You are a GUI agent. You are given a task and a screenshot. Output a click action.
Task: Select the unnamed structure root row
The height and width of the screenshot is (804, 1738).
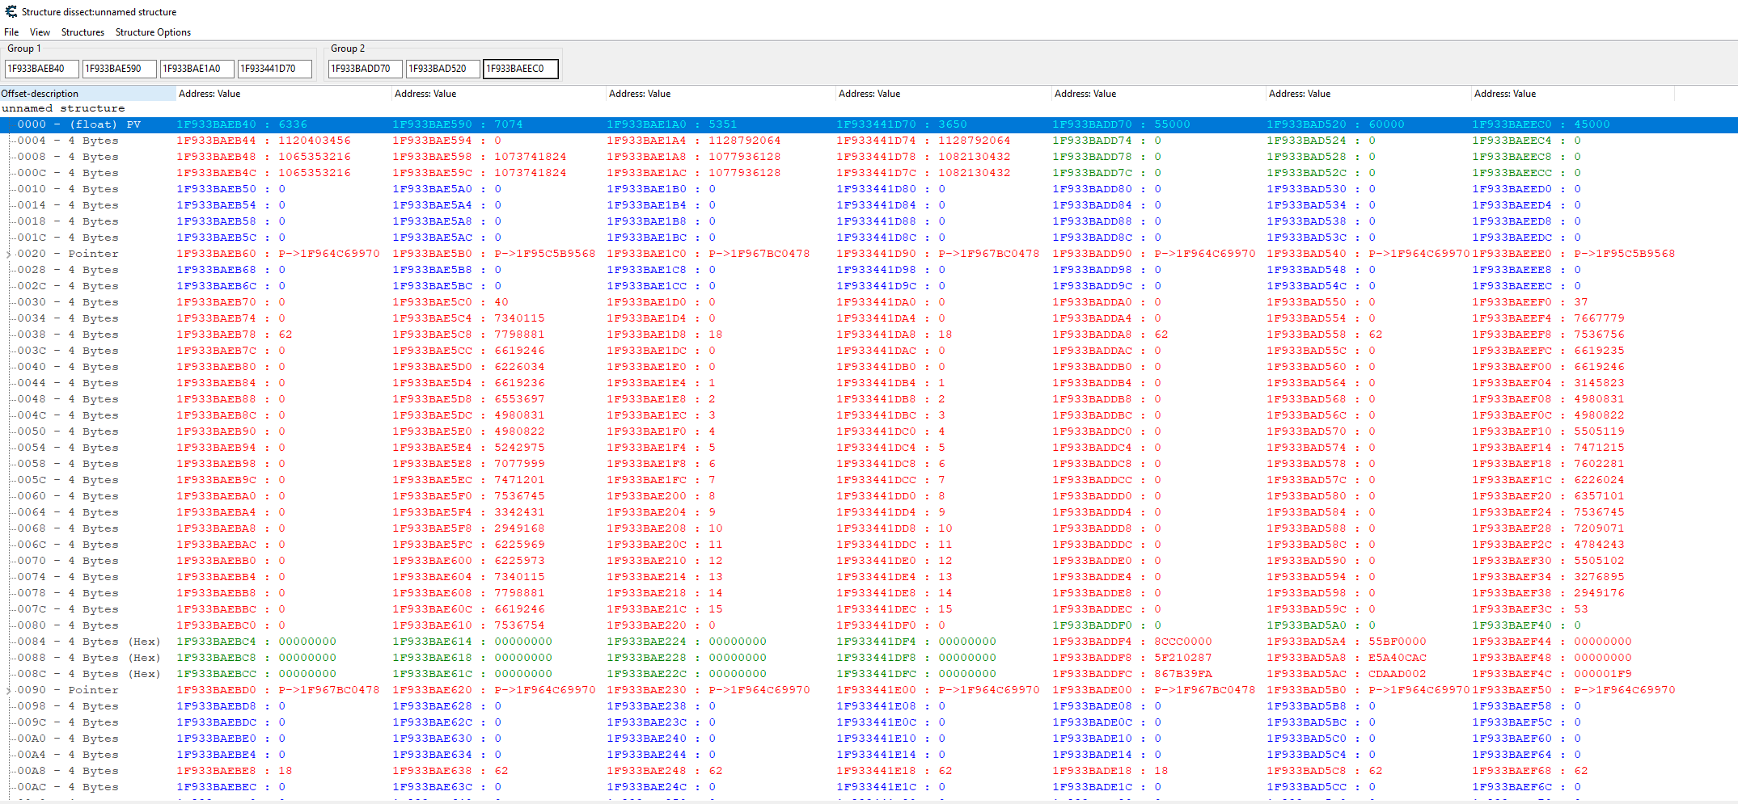coord(63,108)
